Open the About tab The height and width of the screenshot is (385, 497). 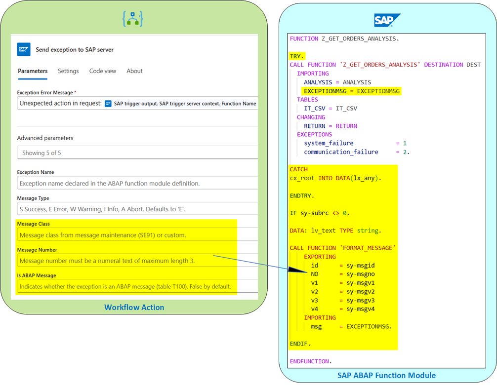click(x=134, y=71)
